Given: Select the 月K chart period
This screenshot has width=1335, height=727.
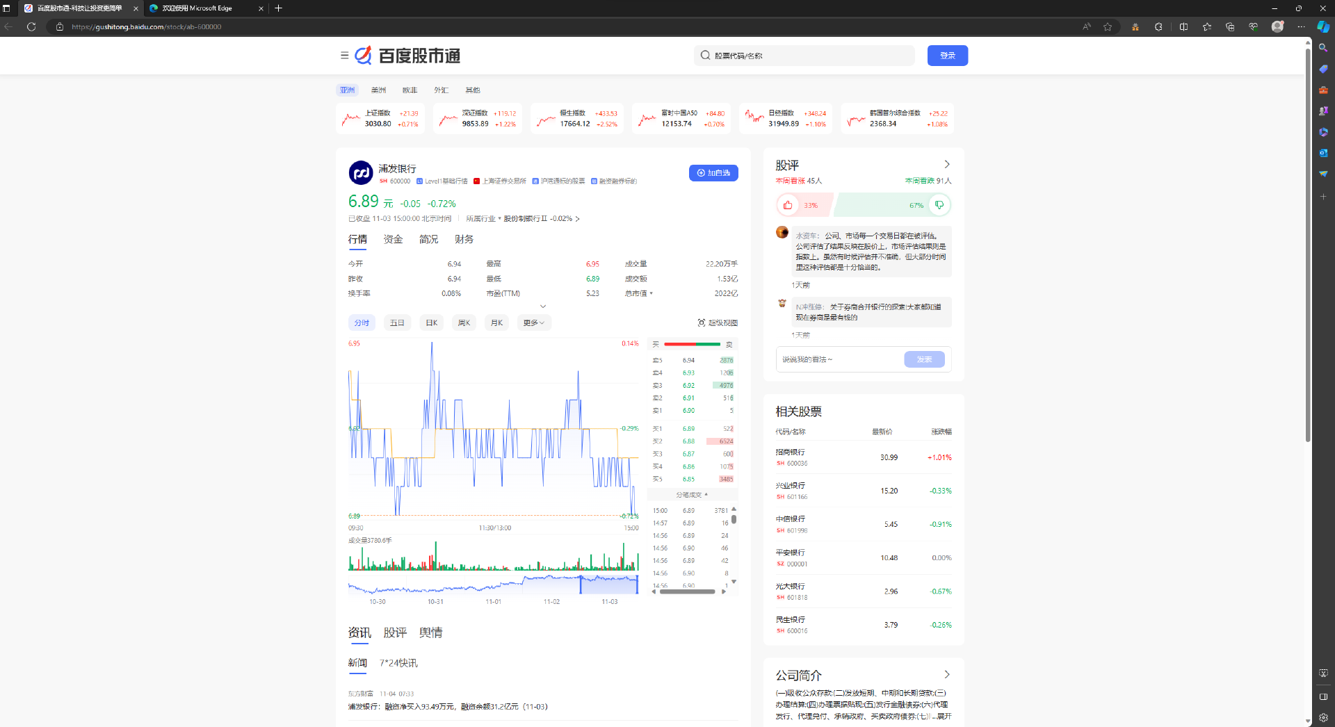Looking at the screenshot, I should coord(496,322).
